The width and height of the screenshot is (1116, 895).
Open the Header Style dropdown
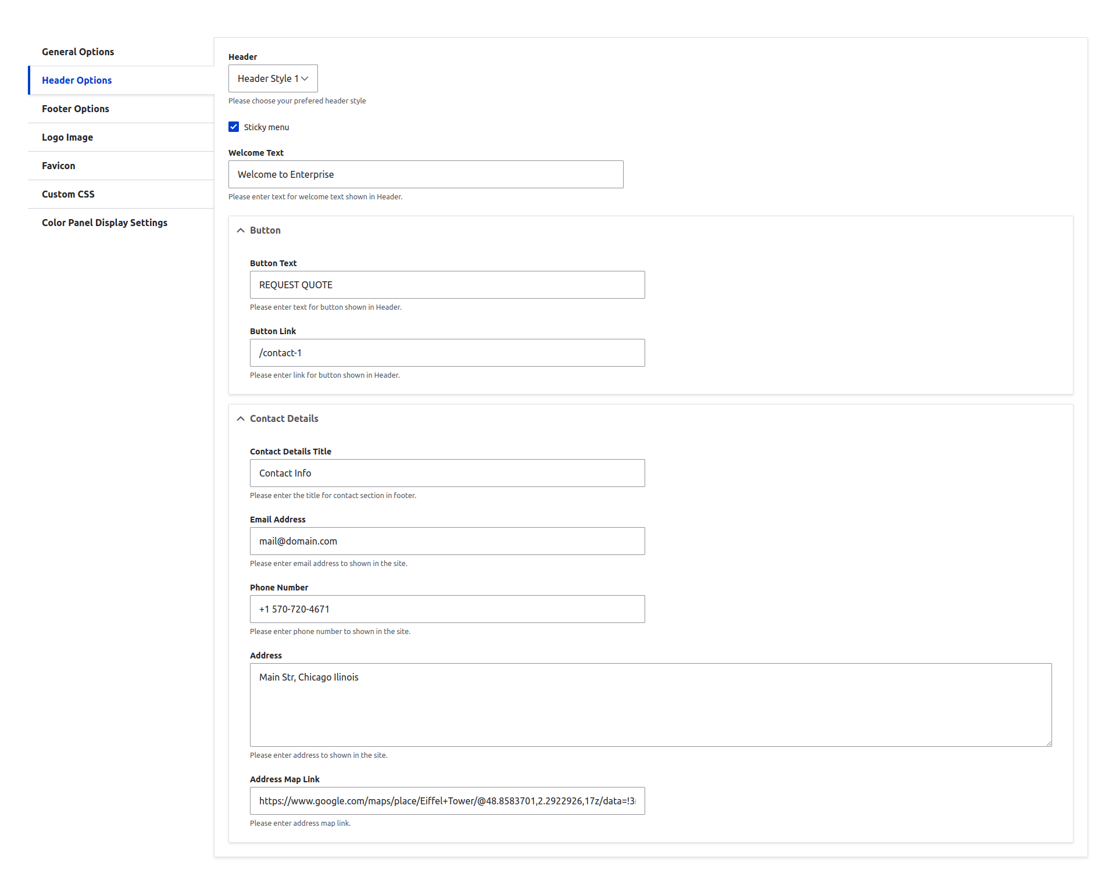273,78
